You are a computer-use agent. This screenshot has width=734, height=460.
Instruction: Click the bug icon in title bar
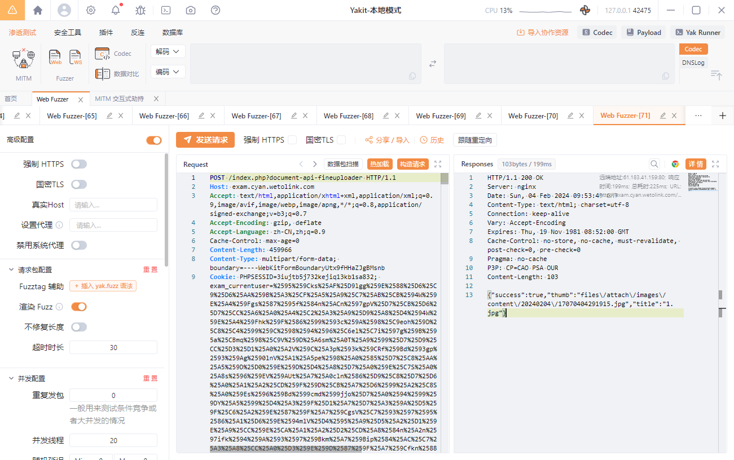point(140,10)
